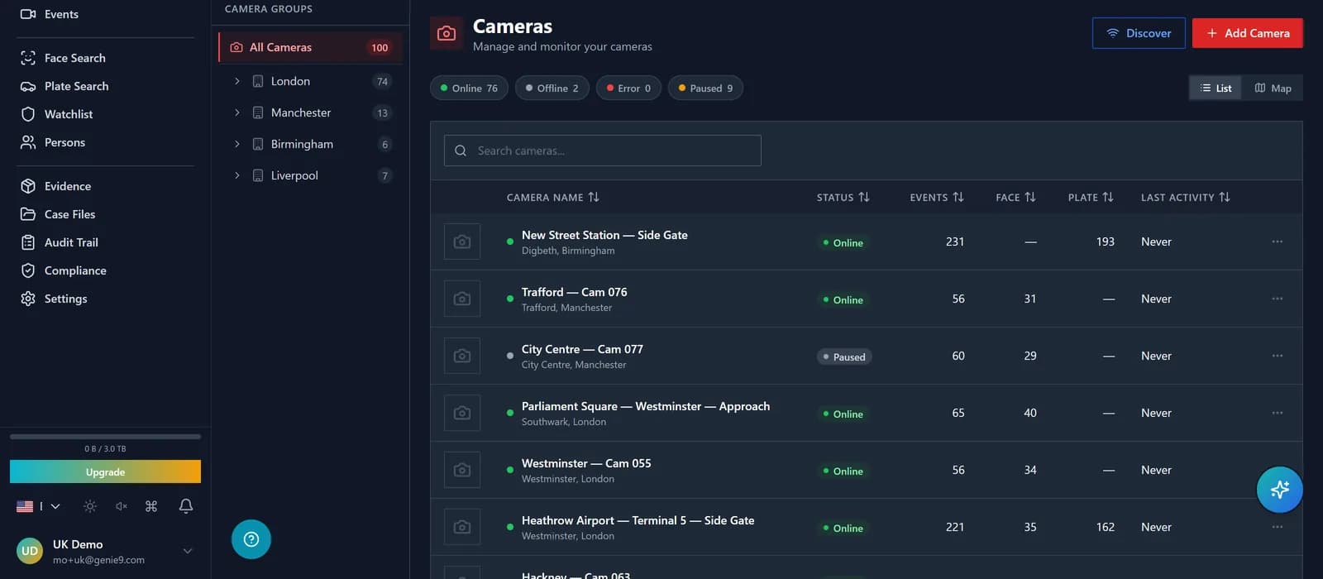This screenshot has height=579, width=1323.
Task: Sort by Plate column
Action: click(1091, 197)
